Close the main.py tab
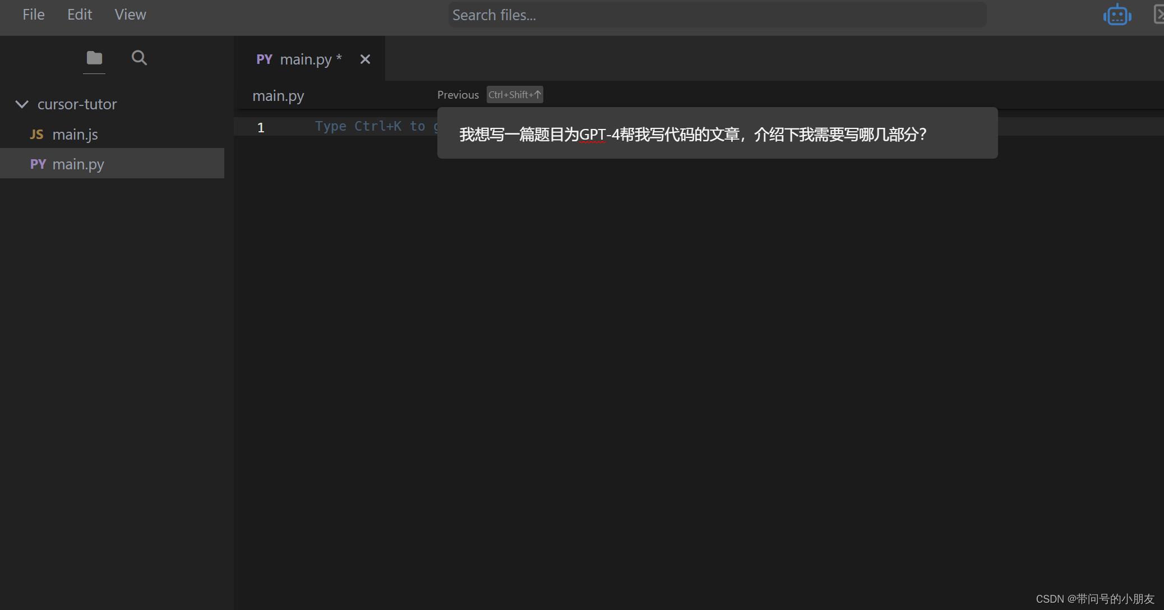Viewport: 1164px width, 610px height. 365,59
